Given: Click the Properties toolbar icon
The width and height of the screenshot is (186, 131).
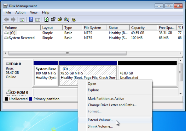Looking at the screenshot, I should (53, 19).
